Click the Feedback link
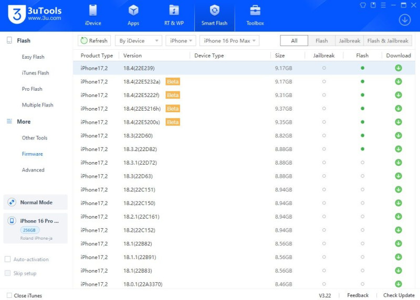This screenshot has height=300, width=420. tap(358, 295)
